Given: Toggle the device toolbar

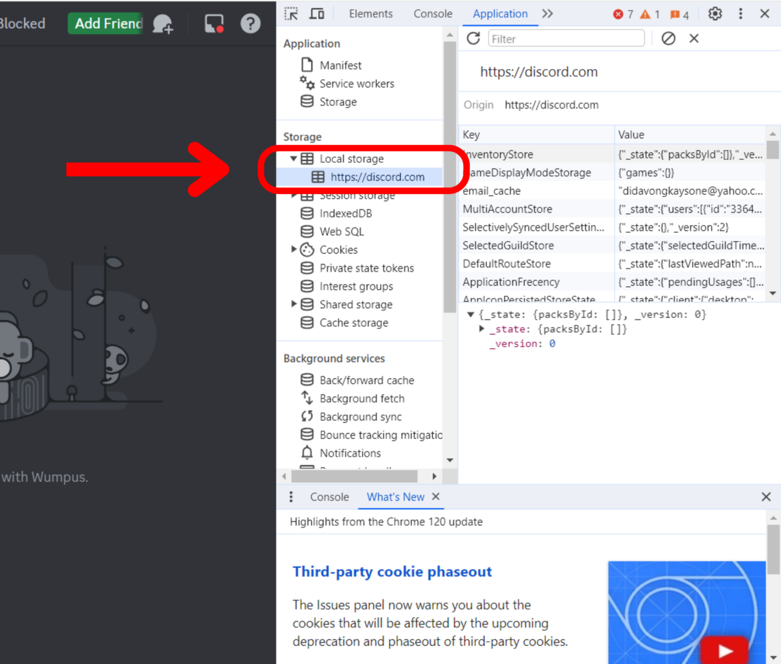Looking at the screenshot, I should (316, 13).
